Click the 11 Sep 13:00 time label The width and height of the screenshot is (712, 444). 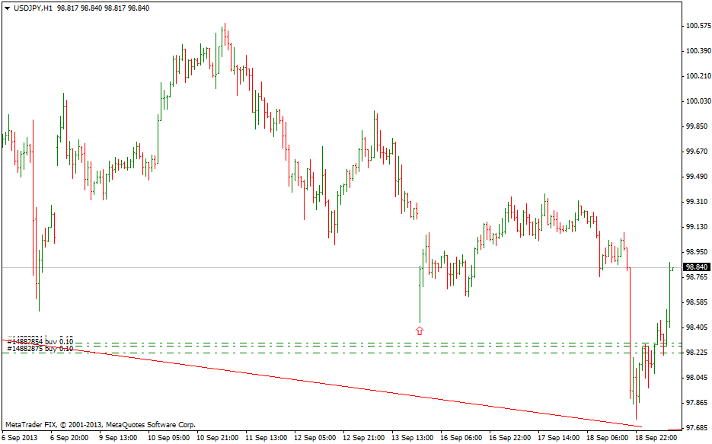[265, 438]
